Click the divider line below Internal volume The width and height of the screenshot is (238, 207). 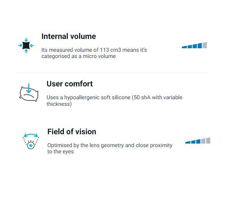[112, 72]
